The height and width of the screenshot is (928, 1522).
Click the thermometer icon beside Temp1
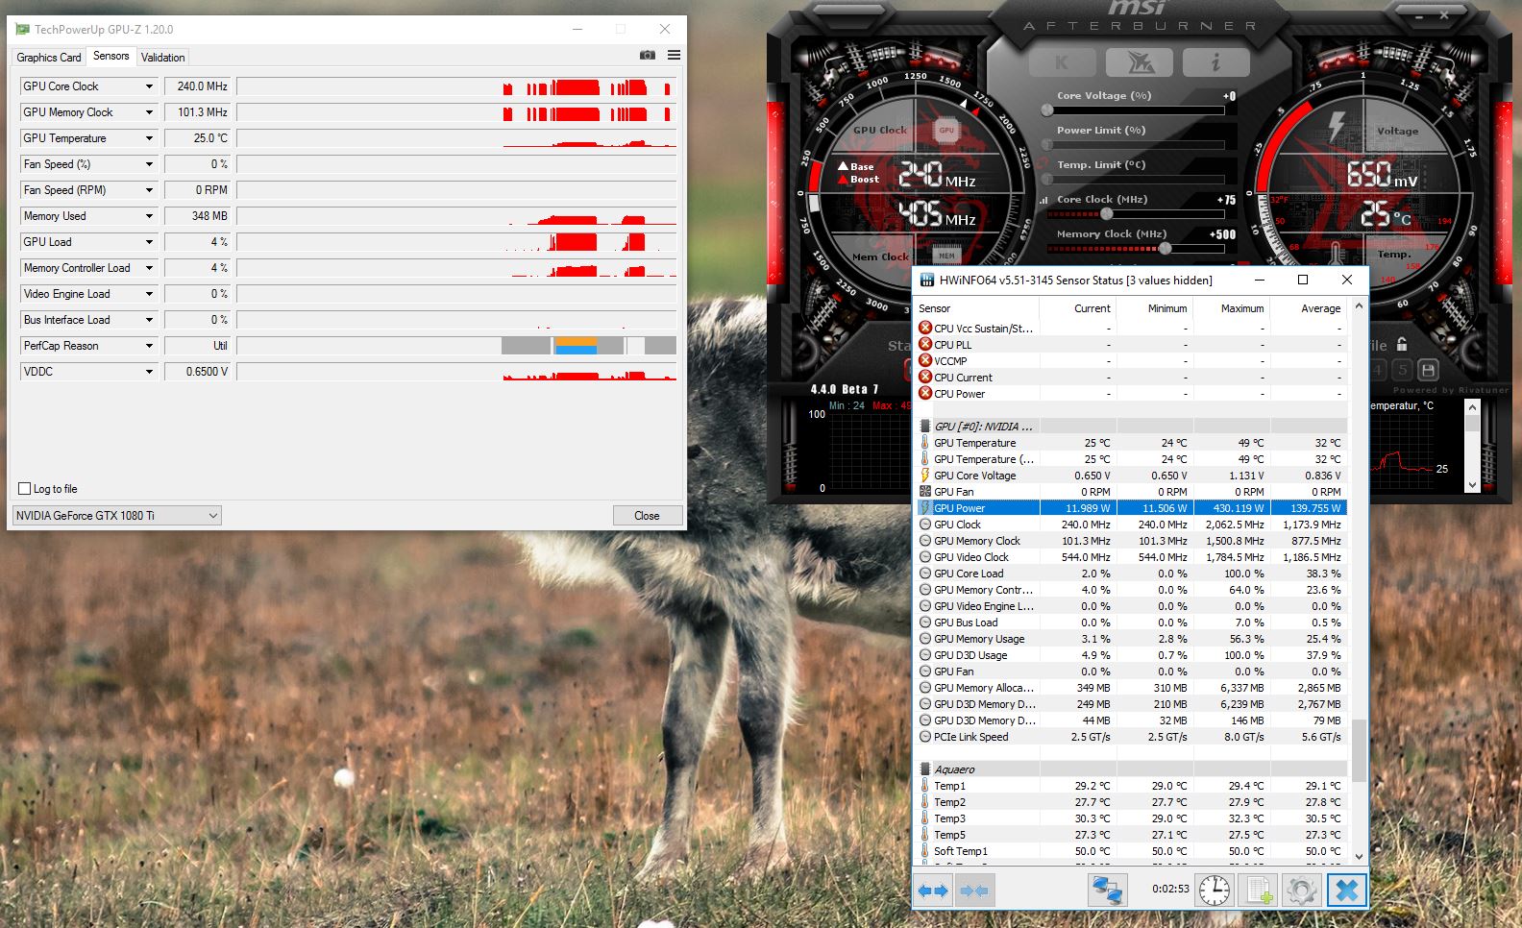click(925, 785)
